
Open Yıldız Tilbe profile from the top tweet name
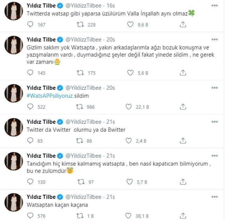click(41, 6)
